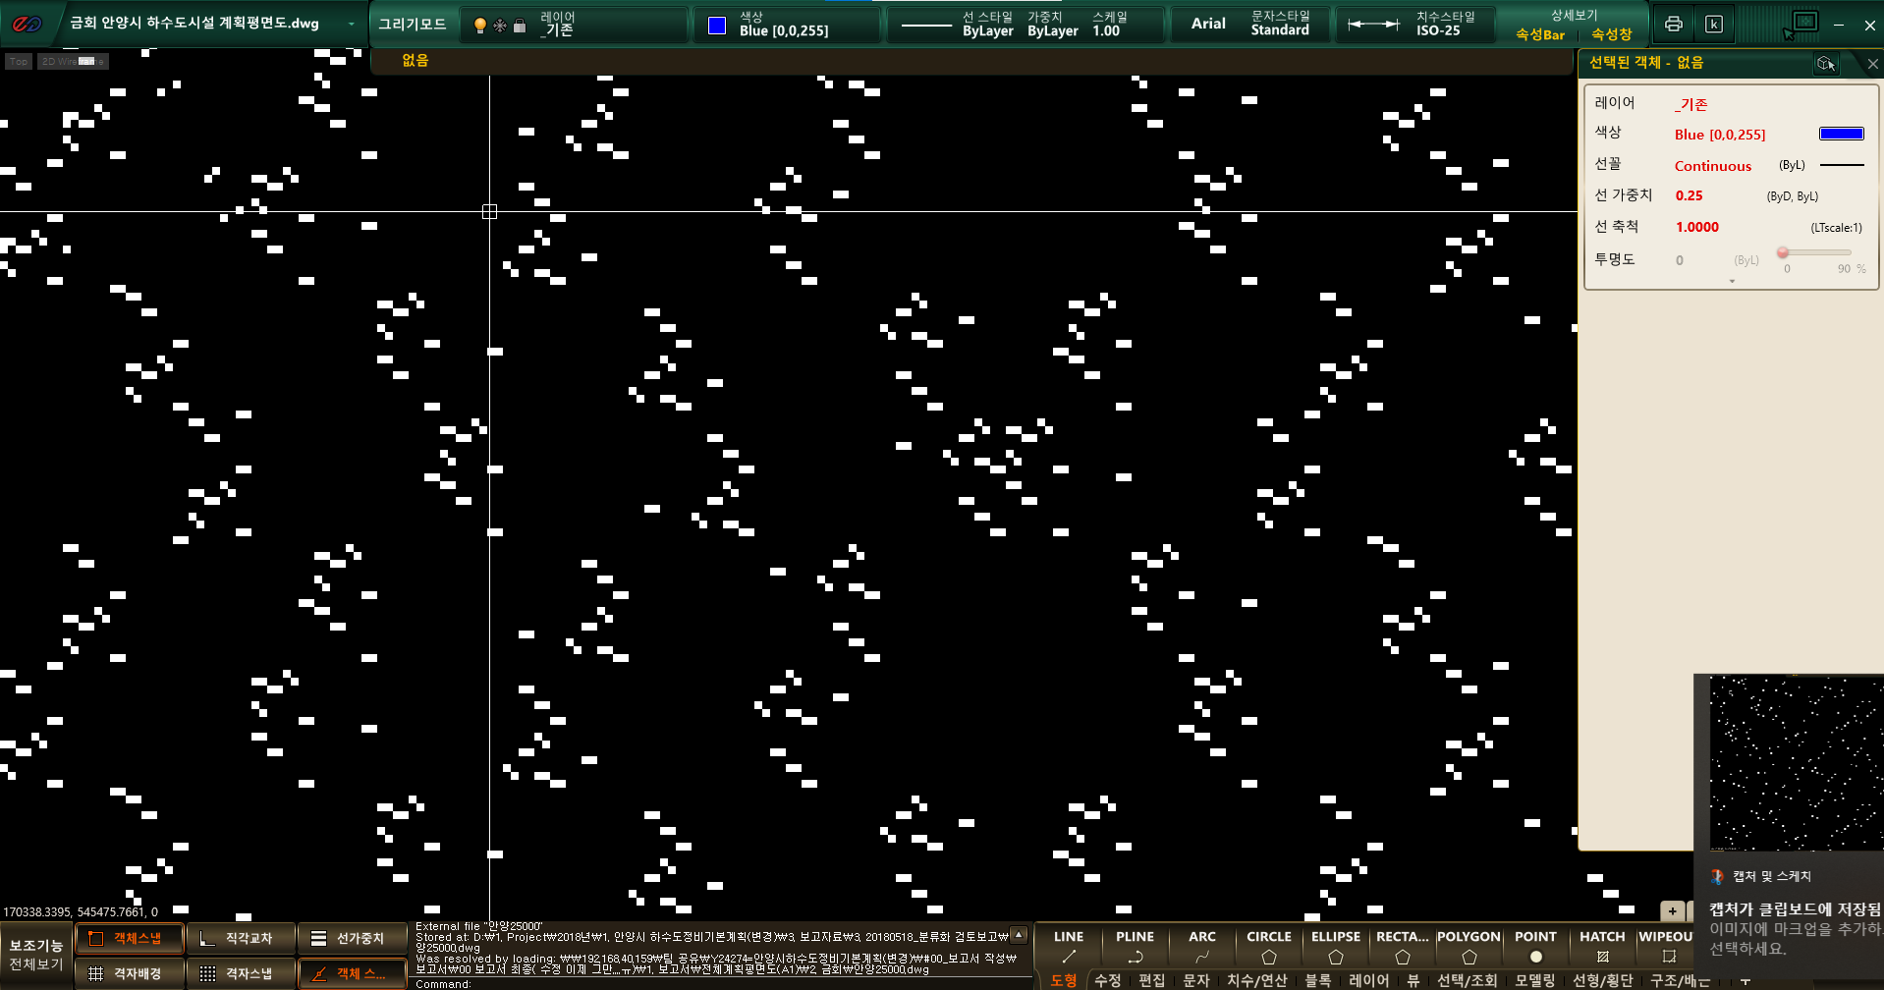This screenshot has width=1884, height=990.
Task: Switch to the 모델링 tab
Action: click(x=1535, y=980)
